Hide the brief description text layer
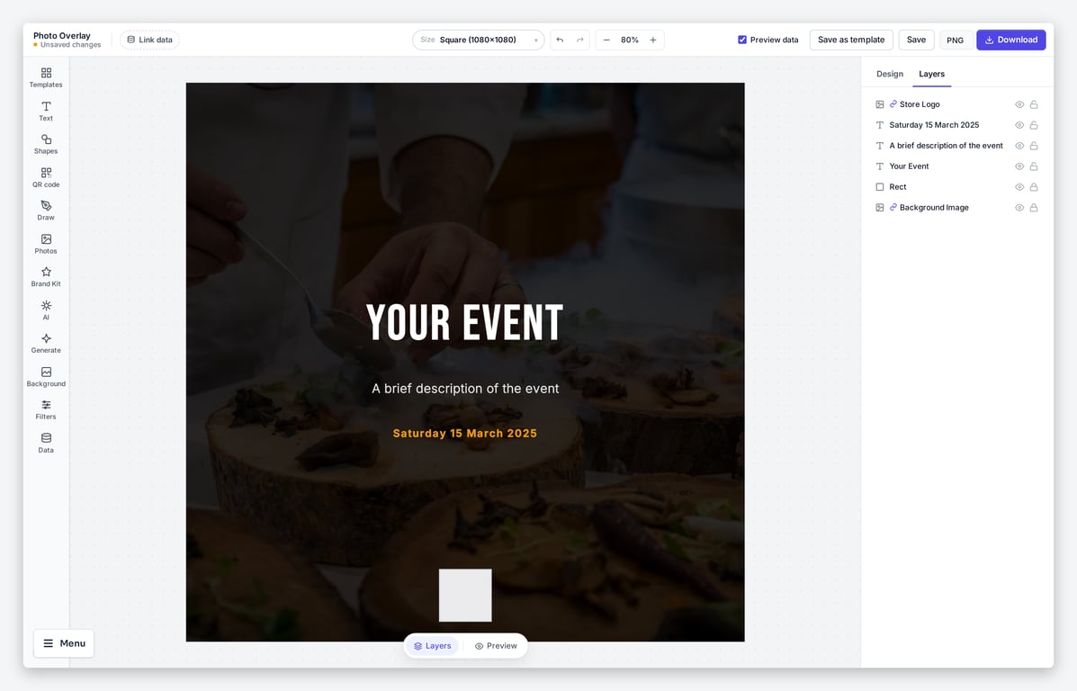Screen dimensions: 1077x691 tap(1019, 146)
